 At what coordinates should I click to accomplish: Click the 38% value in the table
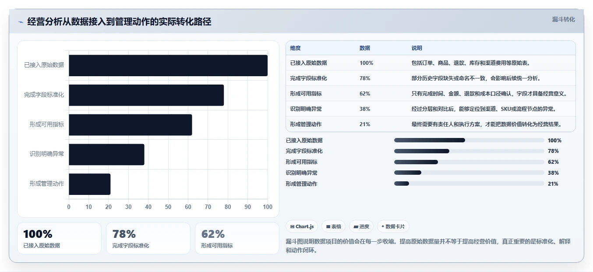click(365, 109)
